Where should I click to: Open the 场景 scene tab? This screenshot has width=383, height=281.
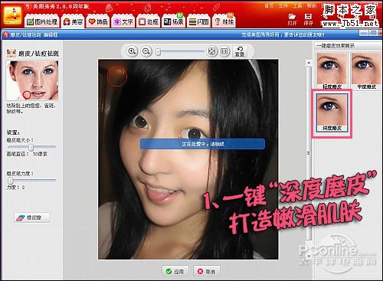(174, 21)
